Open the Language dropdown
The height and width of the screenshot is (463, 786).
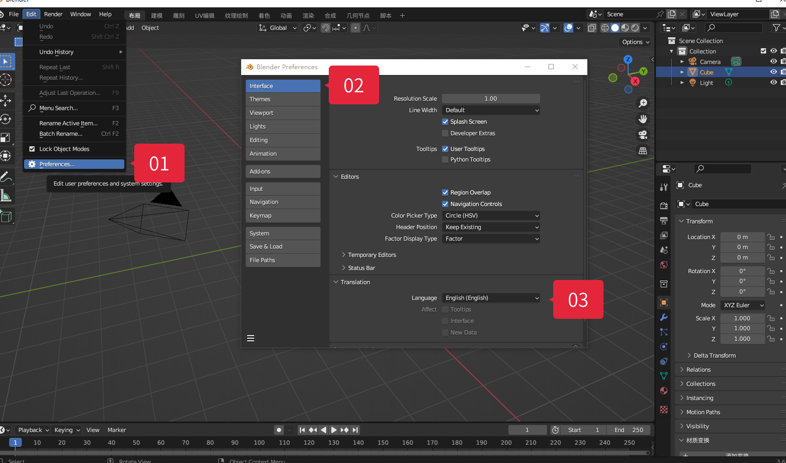pos(491,298)
